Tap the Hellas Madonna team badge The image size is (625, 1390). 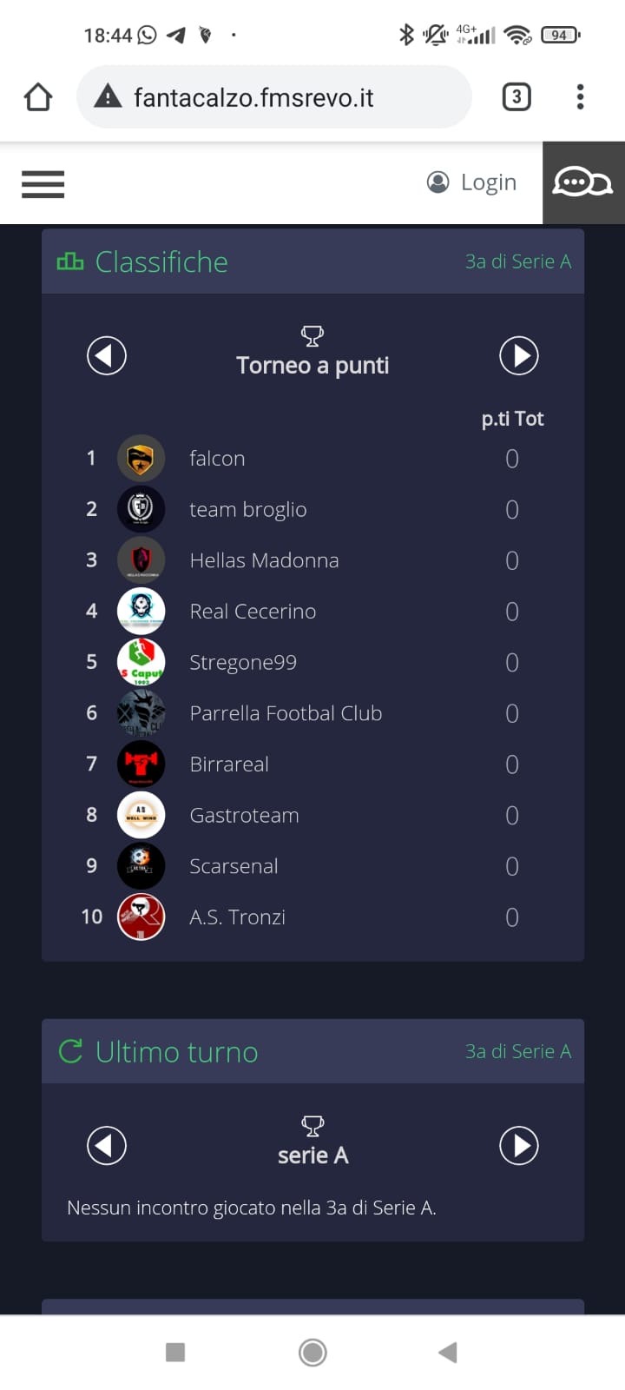point(141,560)
